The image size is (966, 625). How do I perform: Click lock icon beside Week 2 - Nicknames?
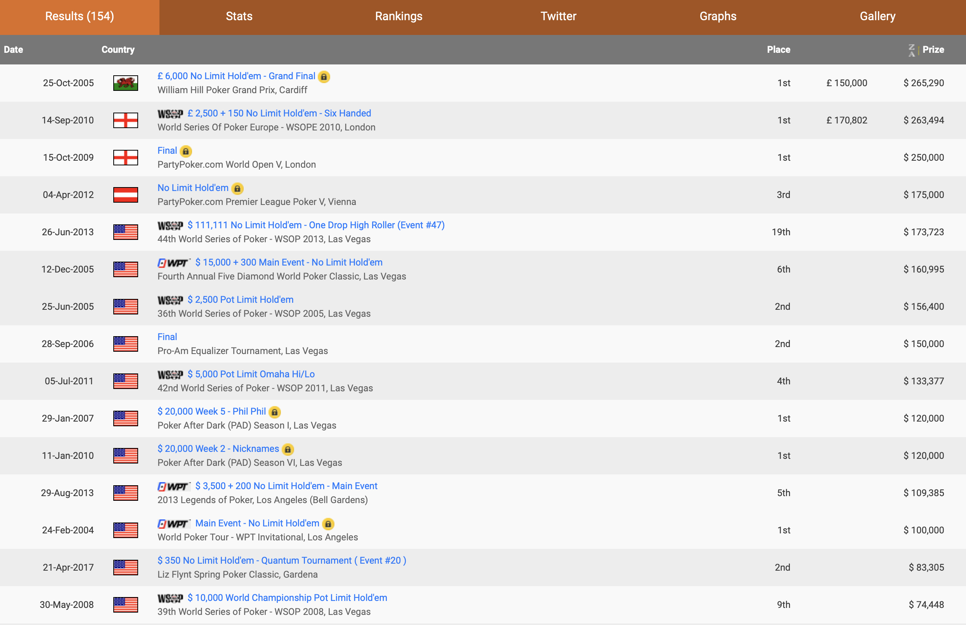tap(287, 450)
